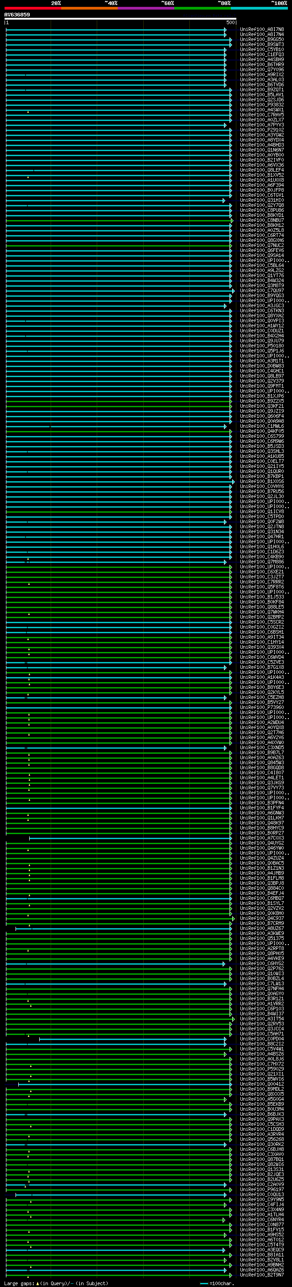The height and width of the screenshot is (1287, 292).
Task: Click the white AV636859 query sequence bar
Action: coord(120,19)
